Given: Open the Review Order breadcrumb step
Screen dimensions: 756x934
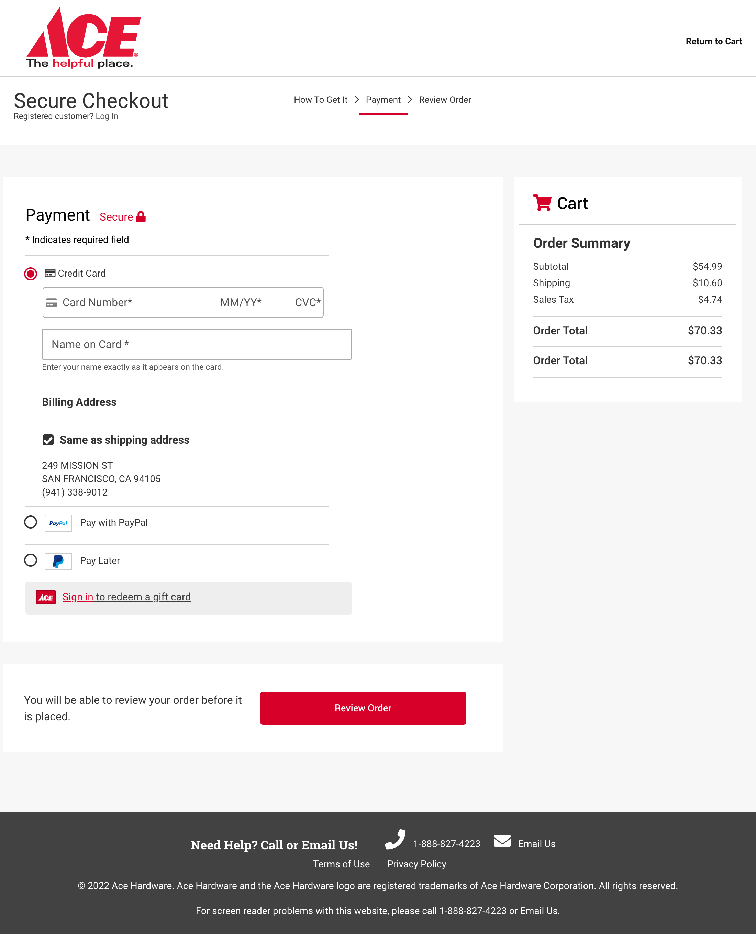Looking at the screenshot, I should coord(445,100).
